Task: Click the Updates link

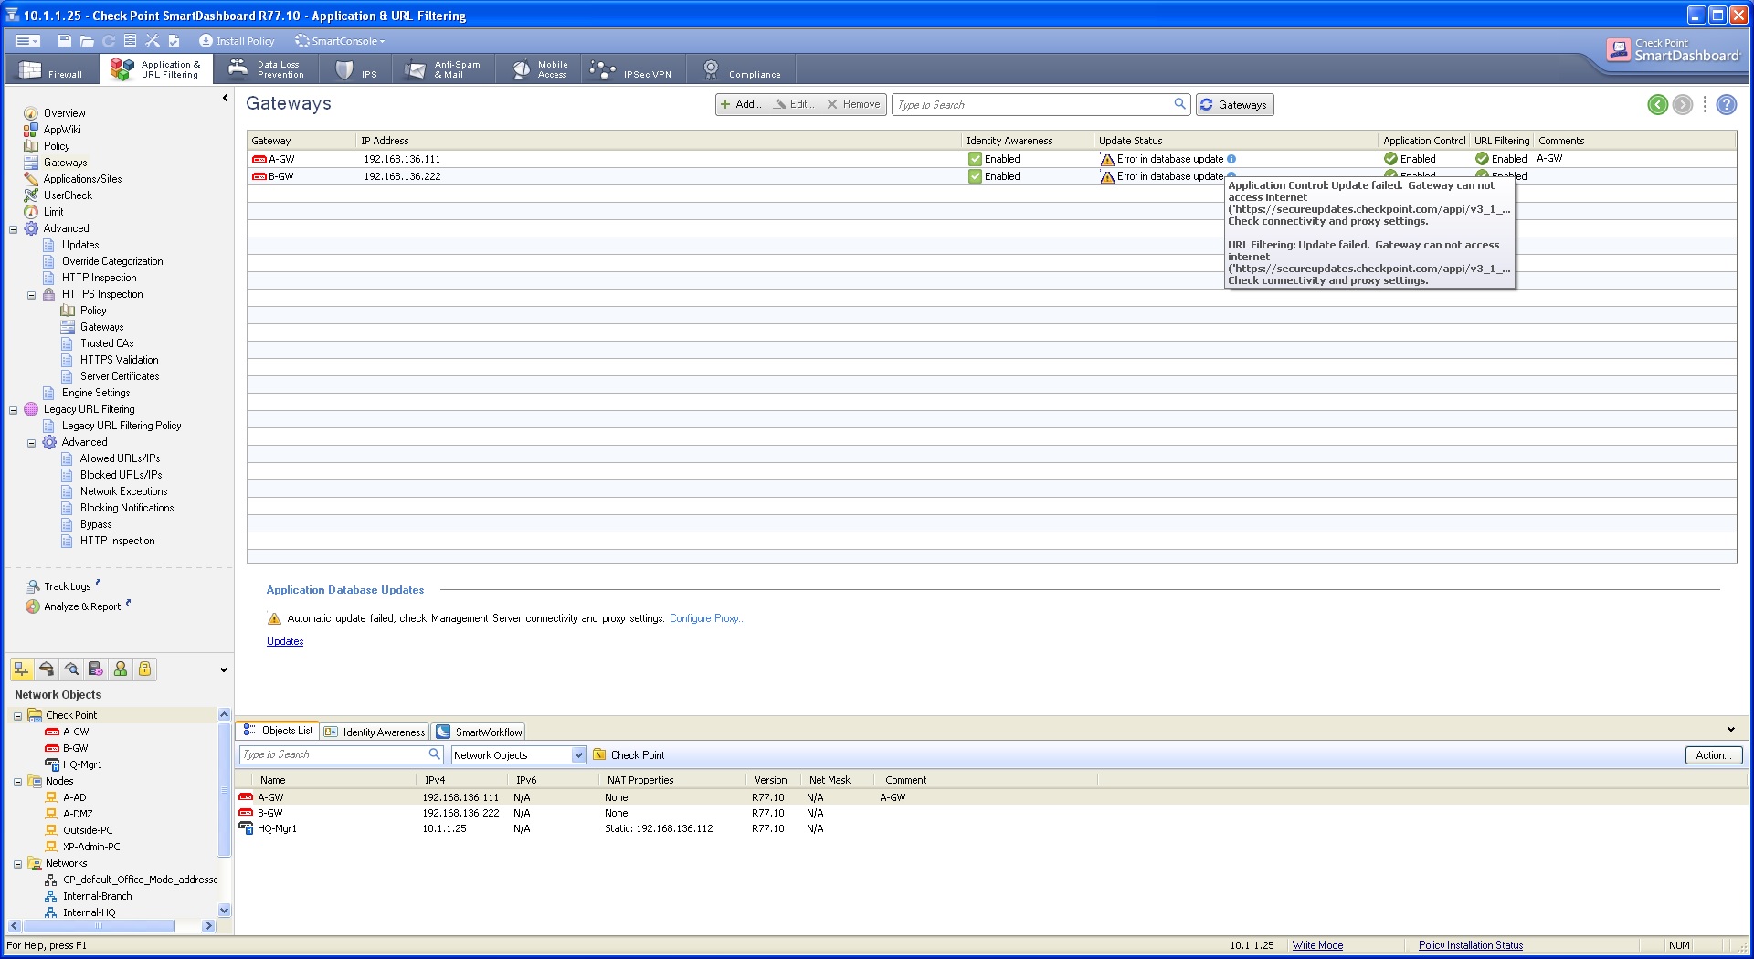Action: [x=285, y=641]
